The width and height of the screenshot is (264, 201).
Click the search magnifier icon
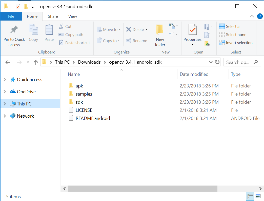click(256, 62)
